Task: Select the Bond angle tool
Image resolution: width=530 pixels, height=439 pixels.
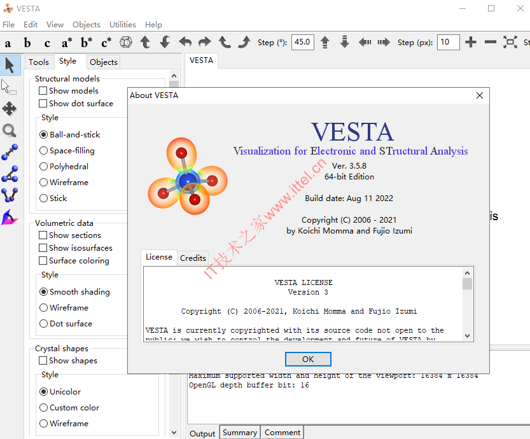Action: [10, 174]
